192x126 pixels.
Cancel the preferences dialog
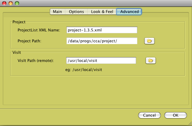point(149,115)
